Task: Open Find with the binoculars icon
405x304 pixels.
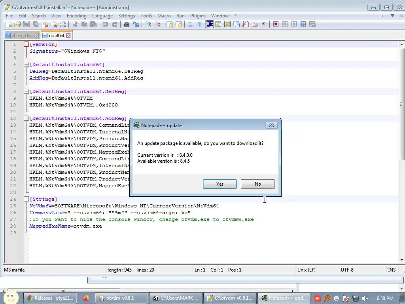Action: (127, 24)
